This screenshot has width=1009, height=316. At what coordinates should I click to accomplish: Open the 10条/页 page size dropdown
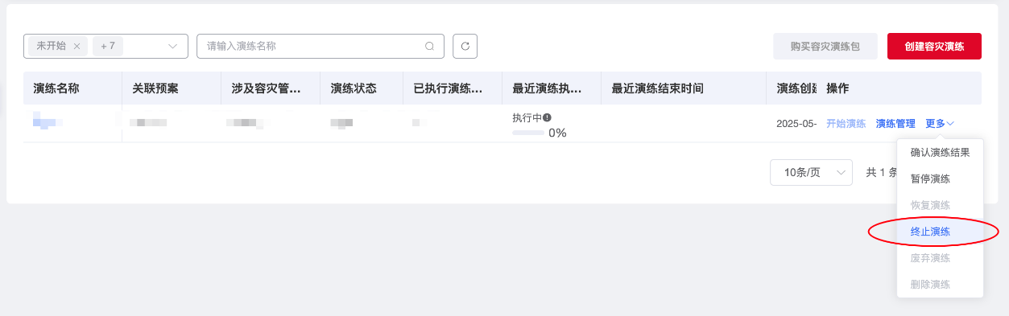[811, 172]
